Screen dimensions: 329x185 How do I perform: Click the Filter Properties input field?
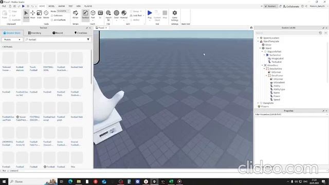[x=291, y=115]
